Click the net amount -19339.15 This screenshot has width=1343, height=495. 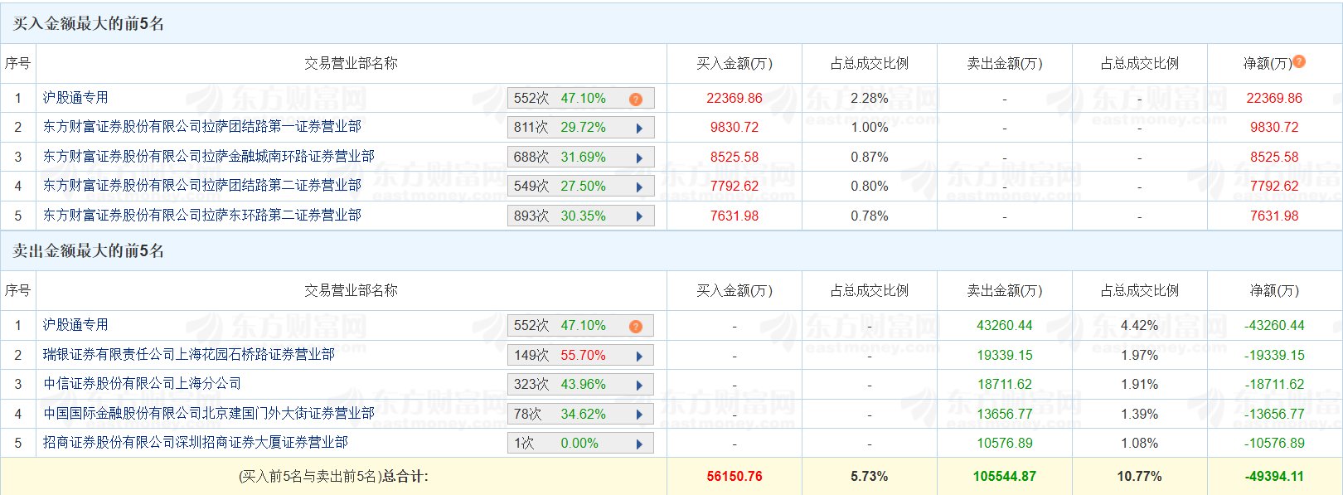pos(1274,355)
